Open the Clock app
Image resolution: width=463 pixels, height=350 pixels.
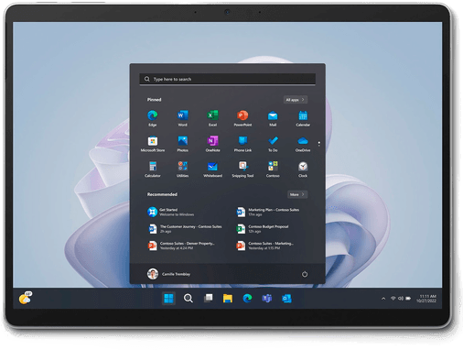coord(303,170)
